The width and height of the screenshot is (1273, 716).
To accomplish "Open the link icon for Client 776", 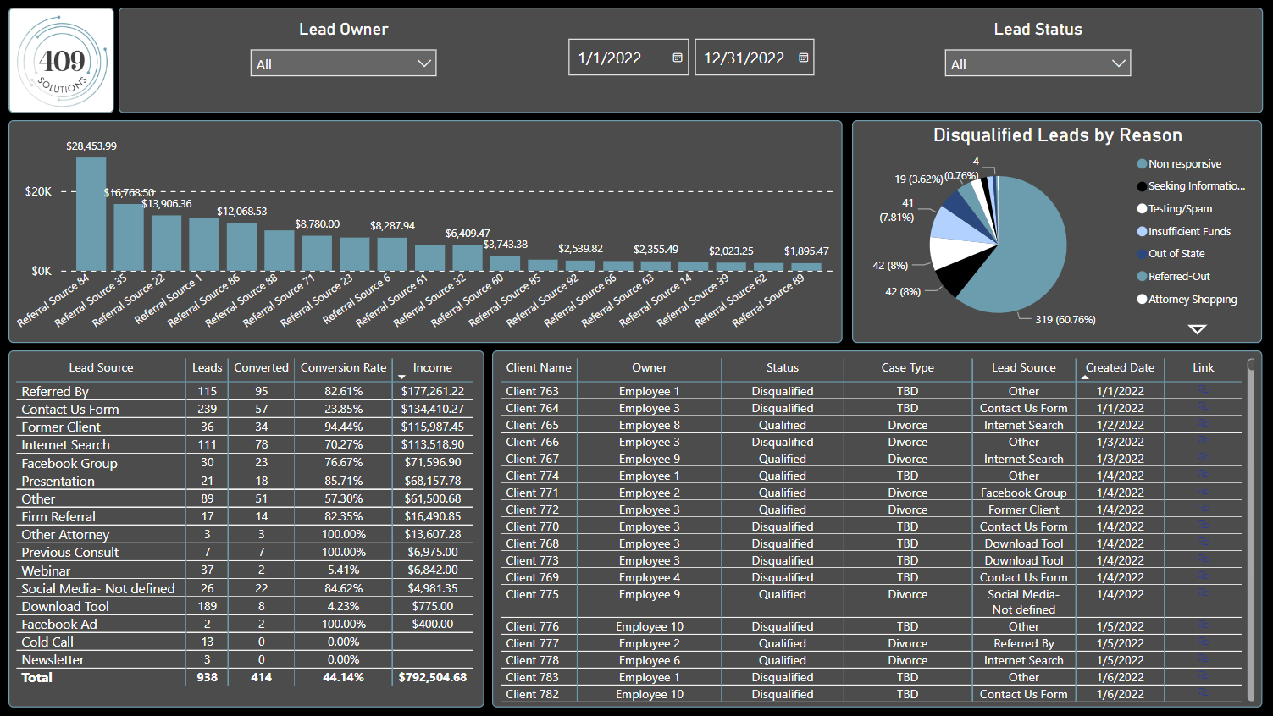I will pos(1203,625).
